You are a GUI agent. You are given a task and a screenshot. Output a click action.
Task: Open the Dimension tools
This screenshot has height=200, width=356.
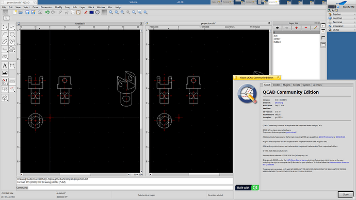tap(12, 65)
